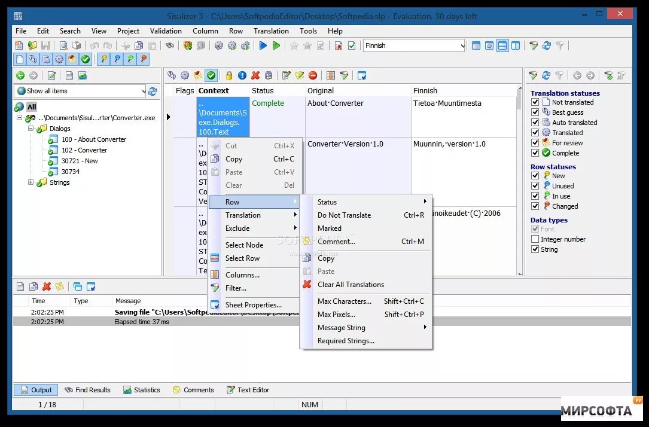Open the Validation menu in menu bar
This screenshot has width=649, height=427.
(x=166, y=31)
